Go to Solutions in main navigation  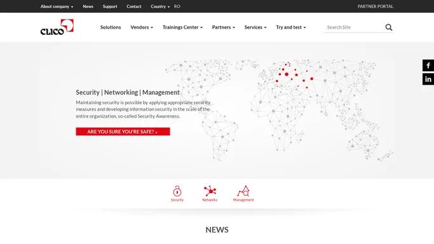coord(111,27)
